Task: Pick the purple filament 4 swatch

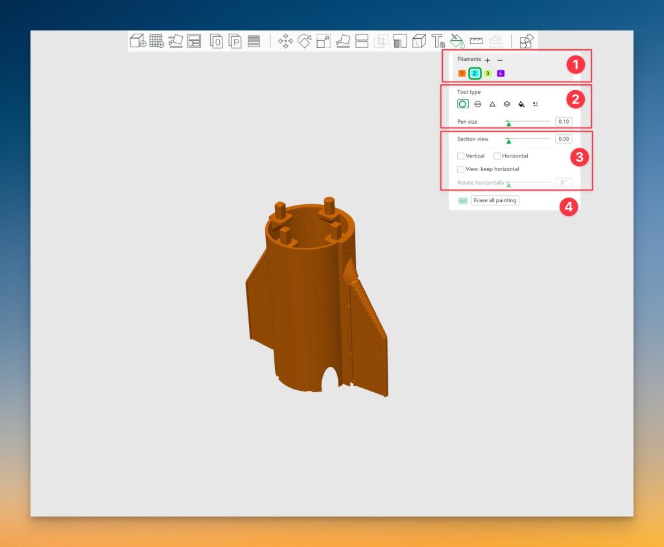Action: [x=501, y=73]
